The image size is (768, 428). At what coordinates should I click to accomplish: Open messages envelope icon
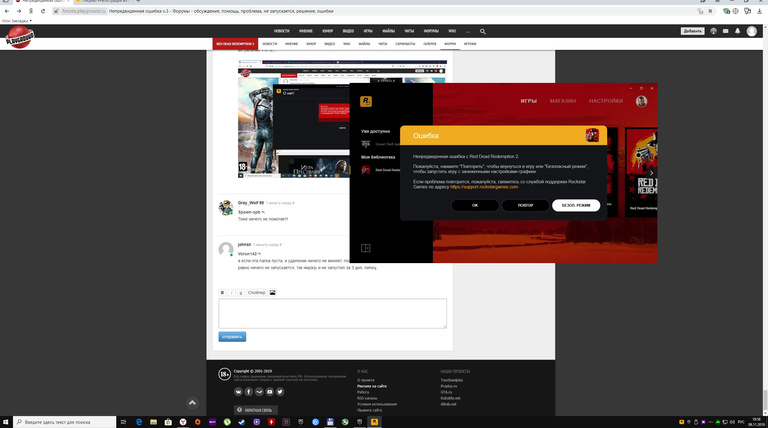tap(725, 31)
